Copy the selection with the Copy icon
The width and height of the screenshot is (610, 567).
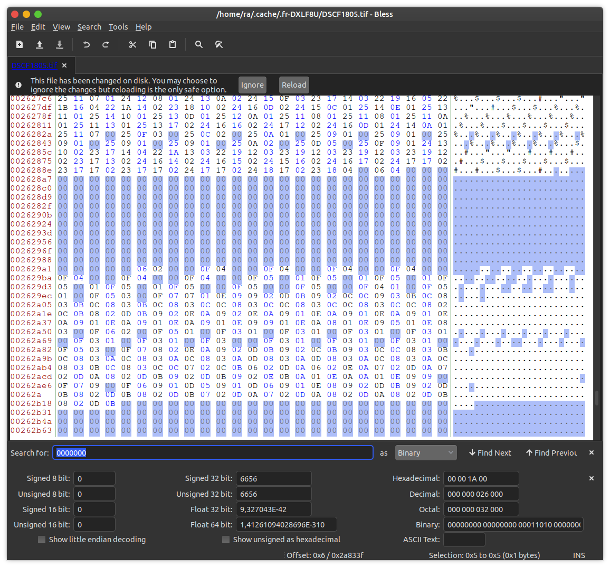coord(152,44)
